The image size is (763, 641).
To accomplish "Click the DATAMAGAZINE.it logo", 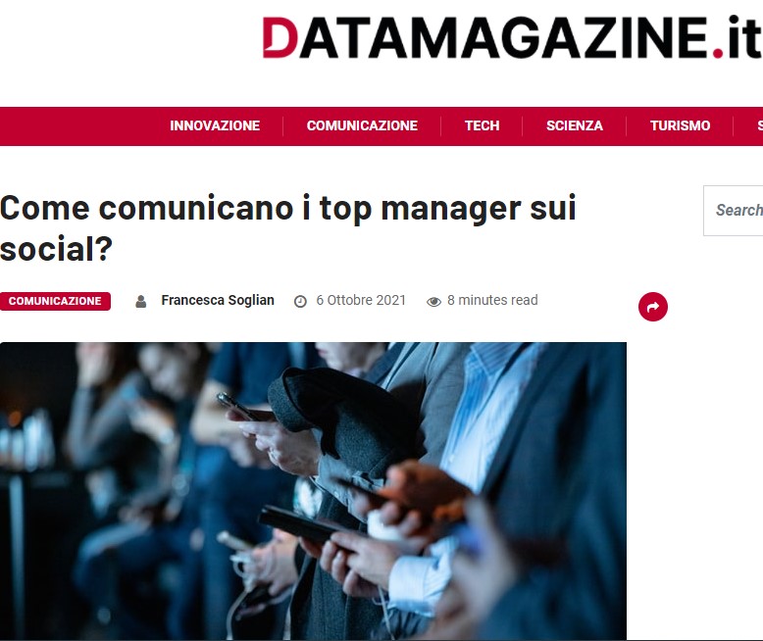I will click(x=511, y=37).
